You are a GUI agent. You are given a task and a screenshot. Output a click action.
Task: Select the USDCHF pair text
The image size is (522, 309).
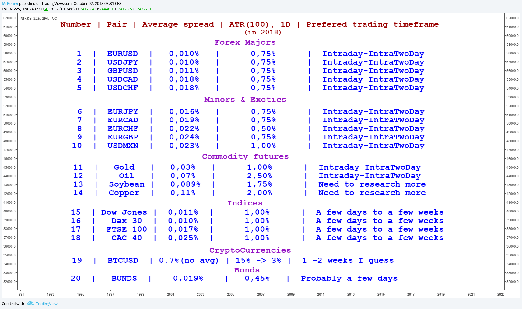point(123,88)
